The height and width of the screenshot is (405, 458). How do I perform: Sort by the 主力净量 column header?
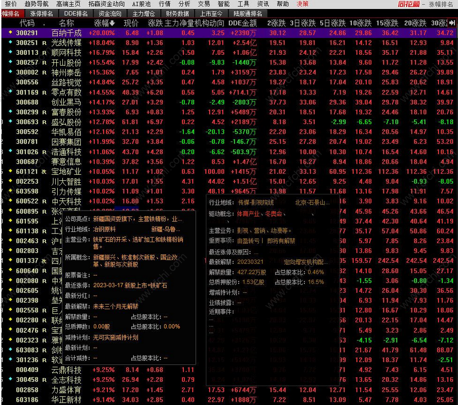[179, 23]
